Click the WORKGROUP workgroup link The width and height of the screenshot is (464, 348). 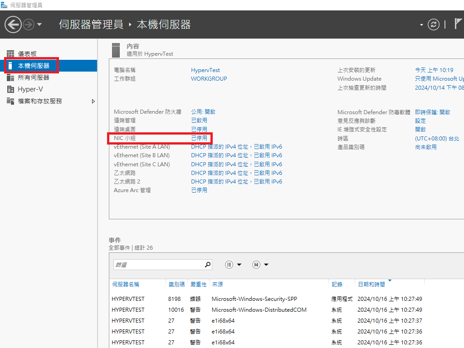coord(209,79)
